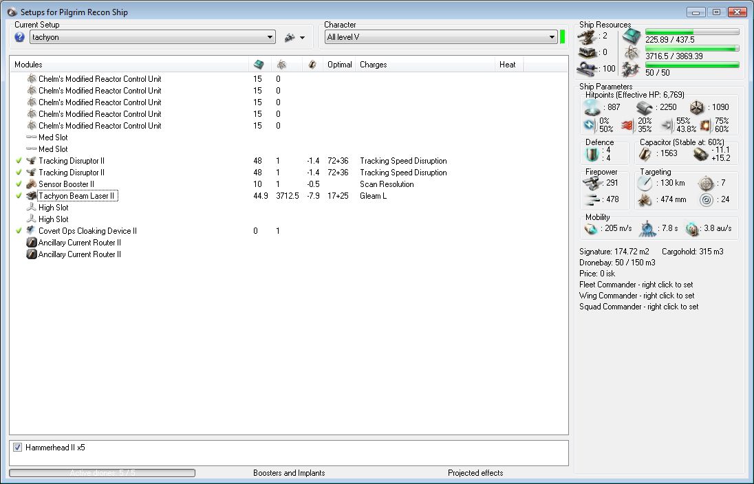Toggle the active checkmark for Sensor Booster II
Viewport: 754px width, 484px height.
(19, 184)
